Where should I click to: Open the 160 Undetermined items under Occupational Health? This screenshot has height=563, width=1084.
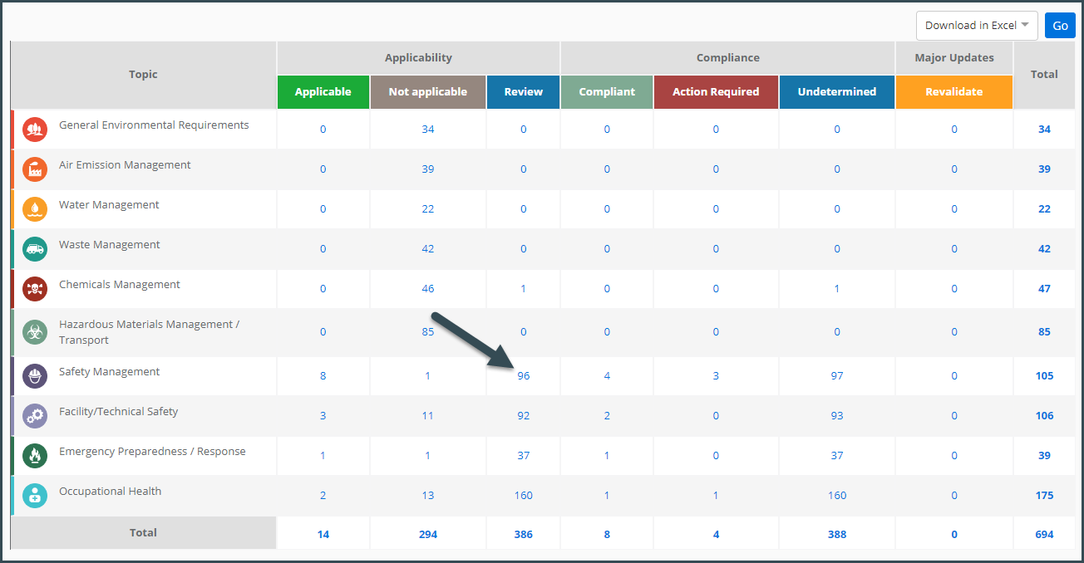(x=836, y=495)
